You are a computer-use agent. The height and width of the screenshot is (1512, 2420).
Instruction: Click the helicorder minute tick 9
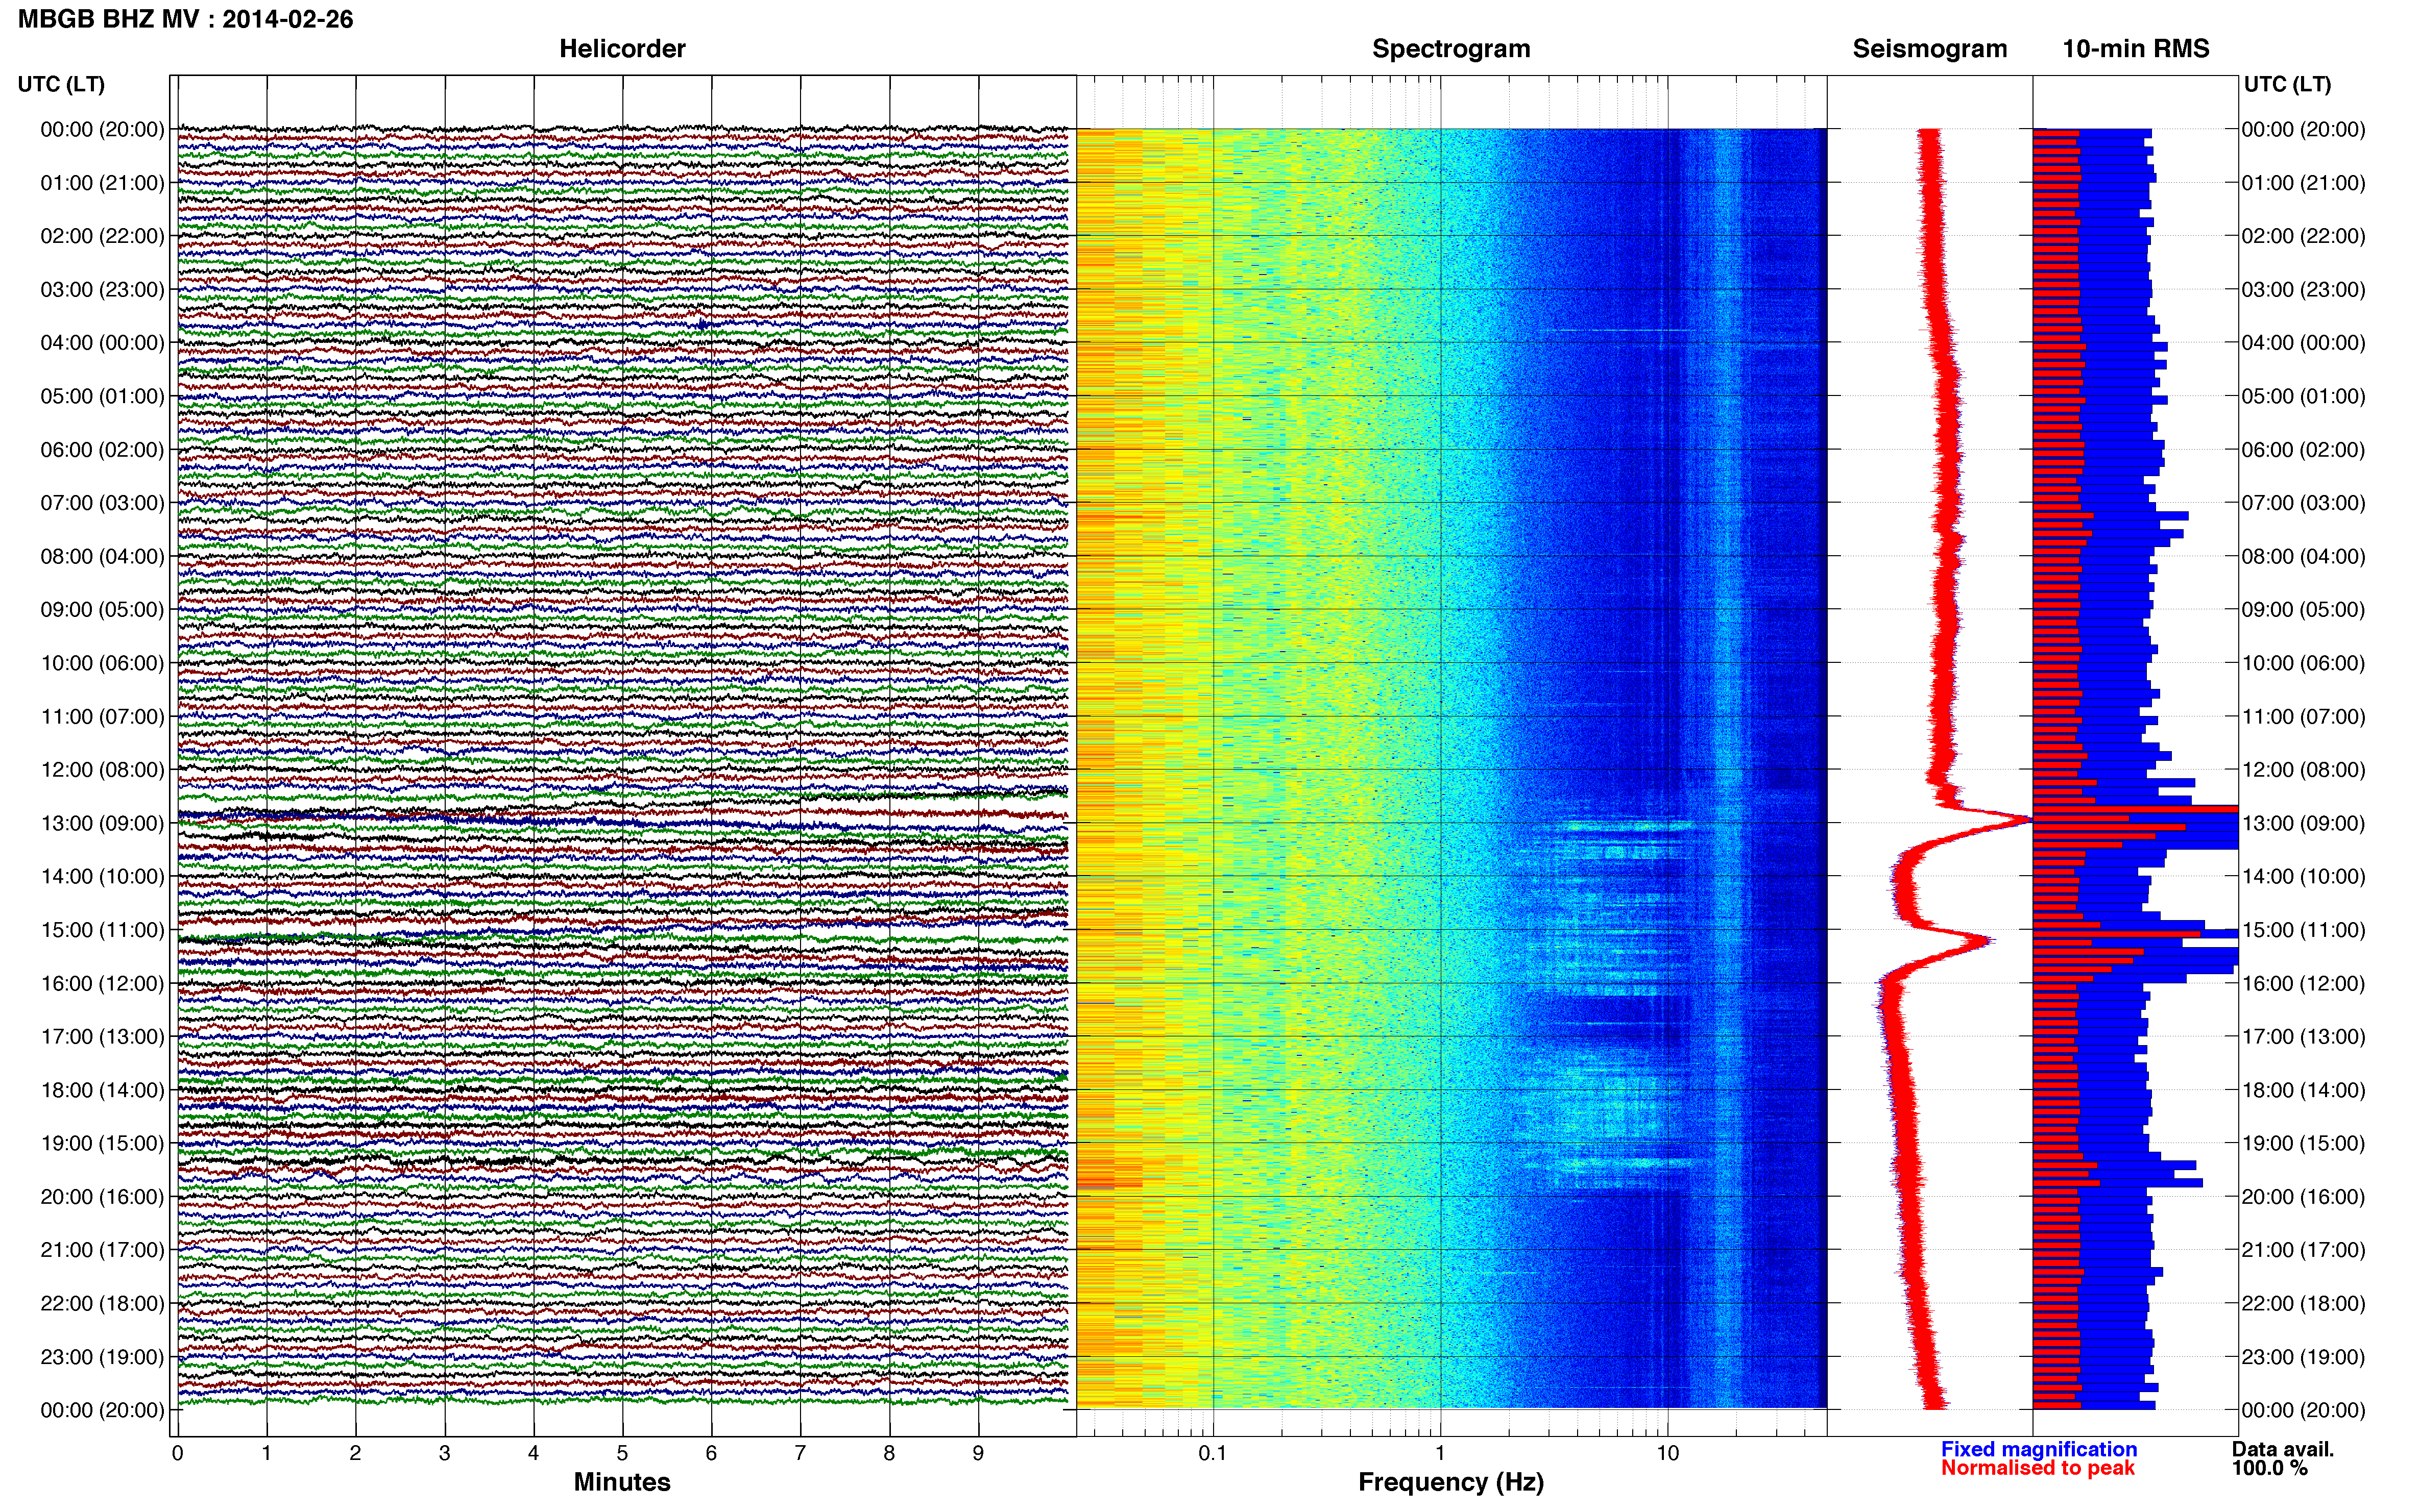pos(978,1453)
